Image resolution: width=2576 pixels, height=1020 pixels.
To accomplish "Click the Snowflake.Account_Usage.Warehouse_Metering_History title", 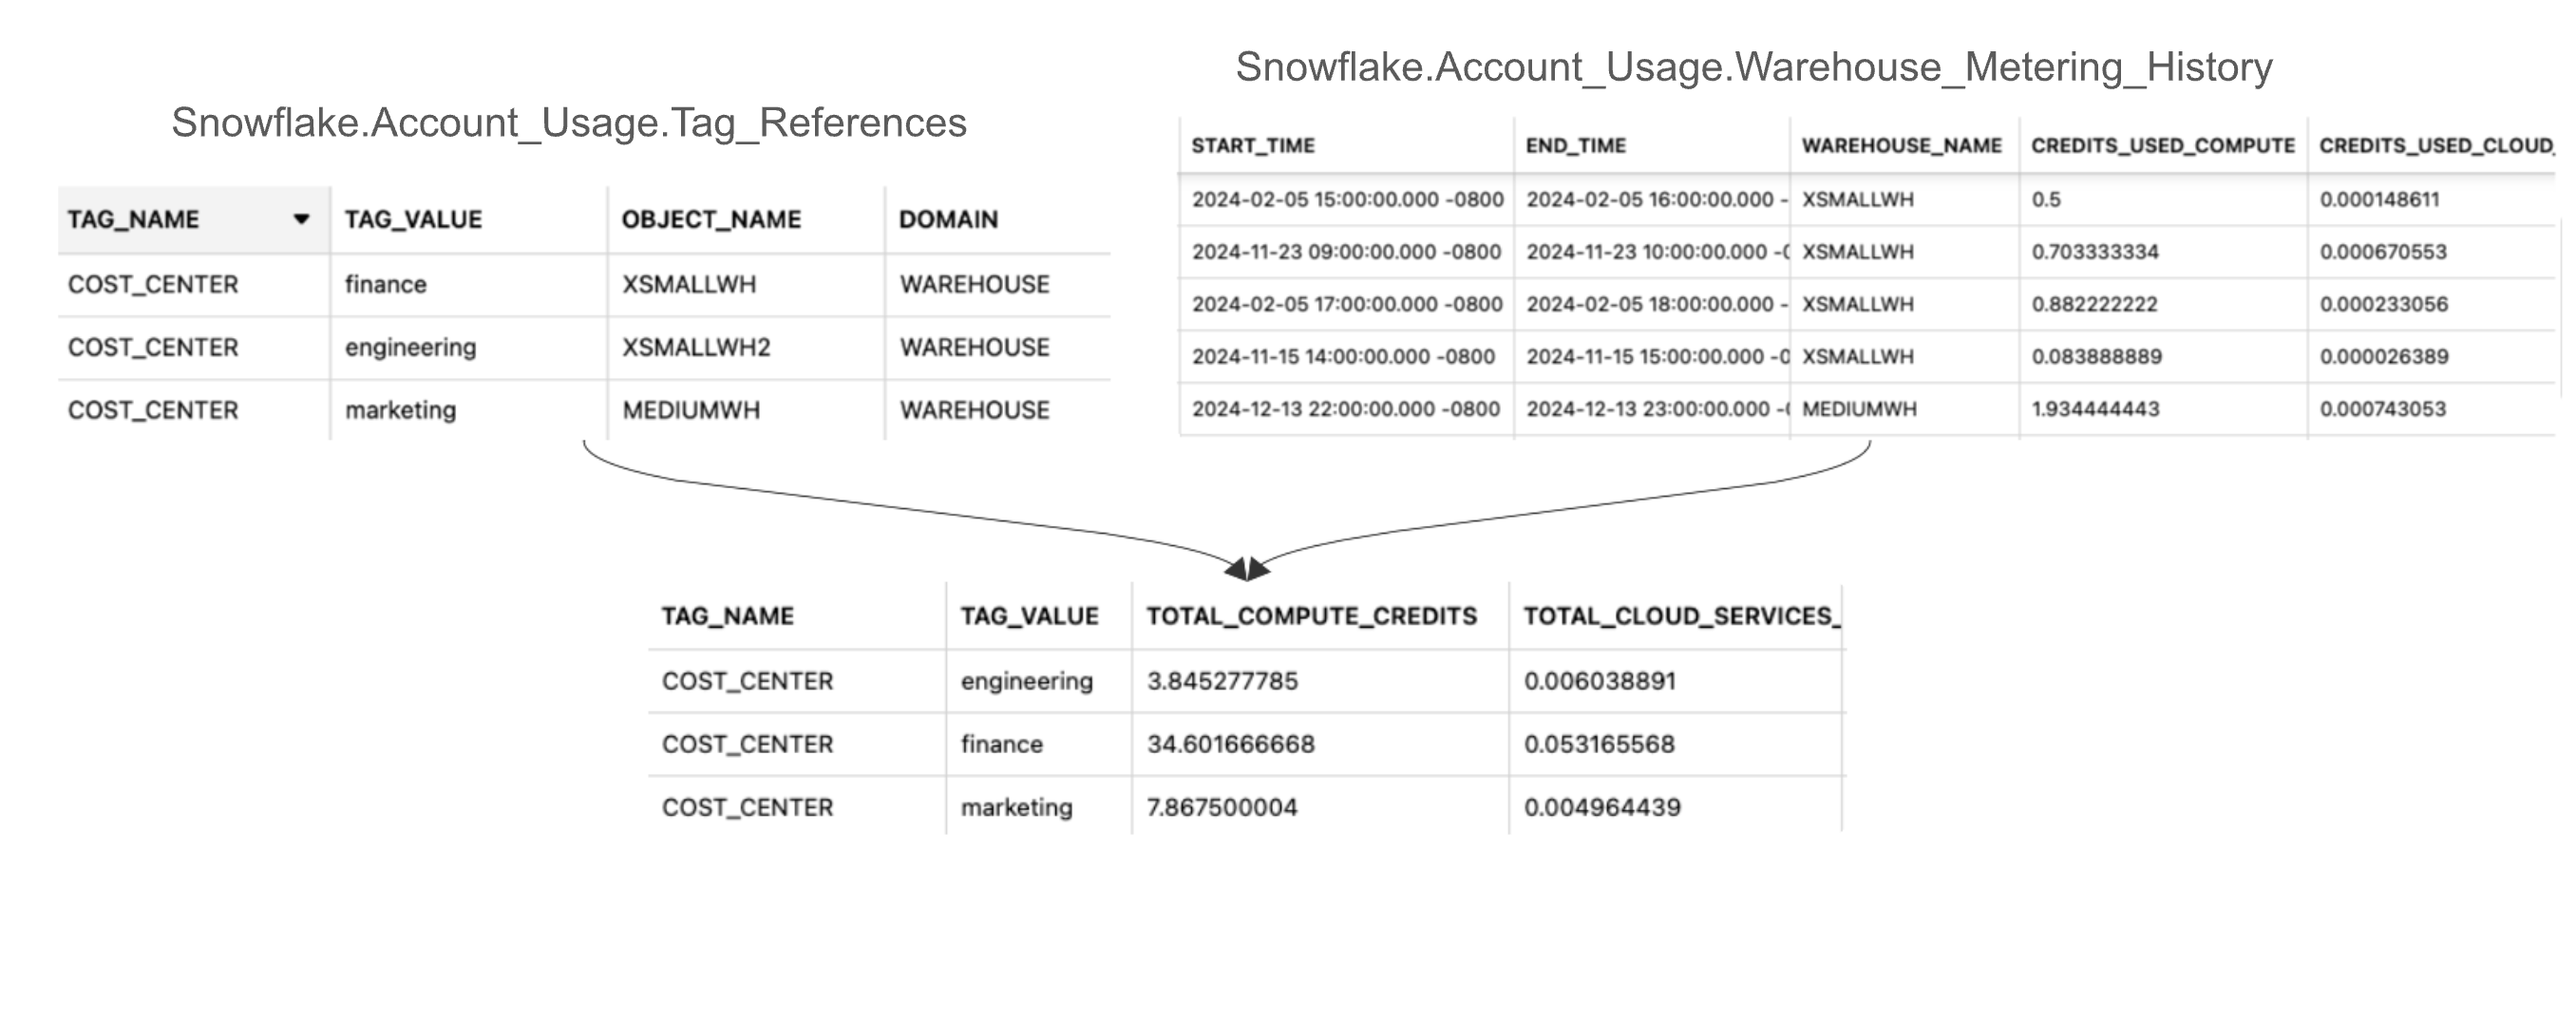I will [1753, 67].
